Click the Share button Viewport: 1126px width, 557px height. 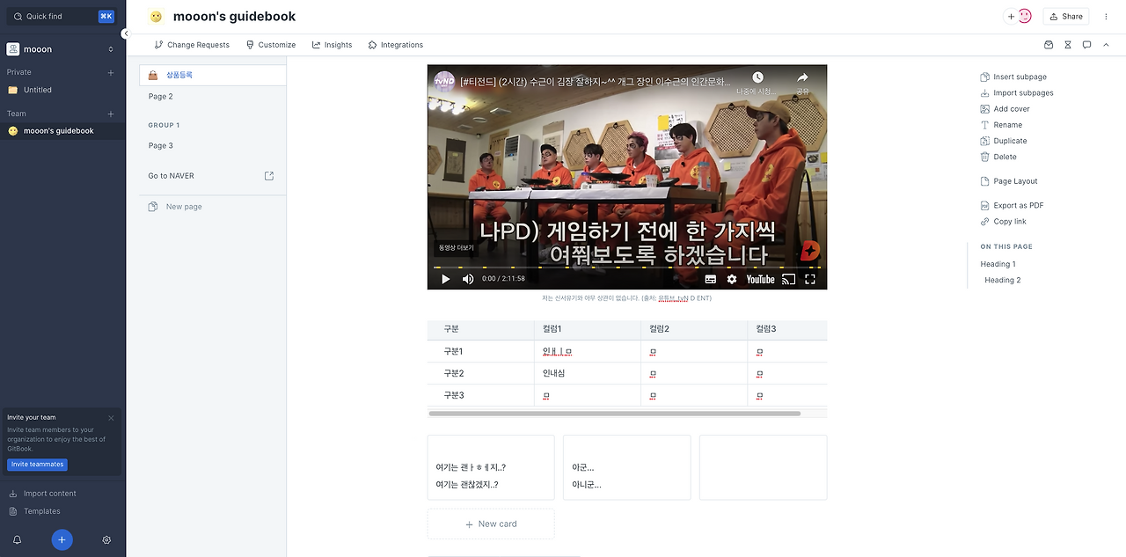click(1066, 16)
